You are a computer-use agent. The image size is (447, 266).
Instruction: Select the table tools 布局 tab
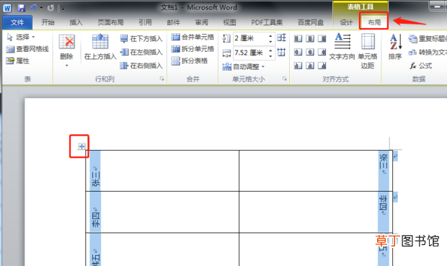coord(374,22)
